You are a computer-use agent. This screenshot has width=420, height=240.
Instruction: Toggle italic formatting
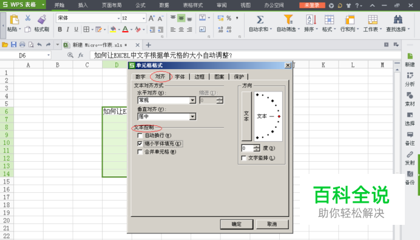pyautogui.click(x=68, y=29)
